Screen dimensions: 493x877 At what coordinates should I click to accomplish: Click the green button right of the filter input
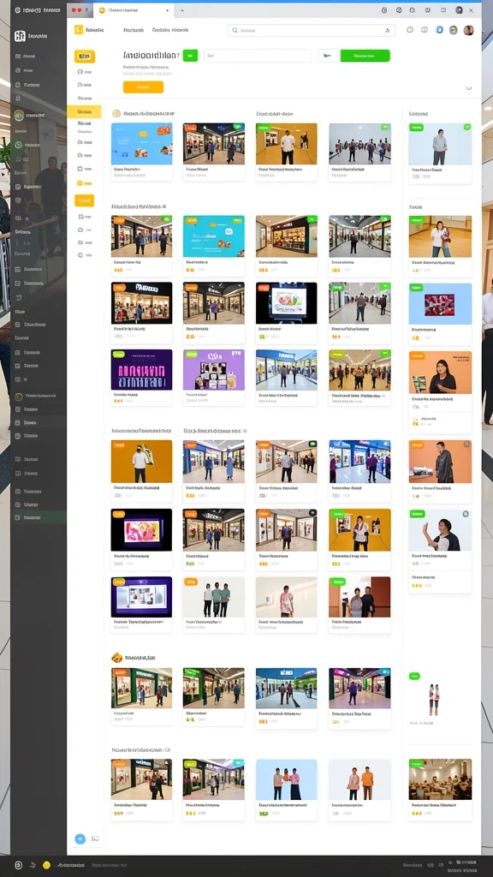[x=365, y=56]
